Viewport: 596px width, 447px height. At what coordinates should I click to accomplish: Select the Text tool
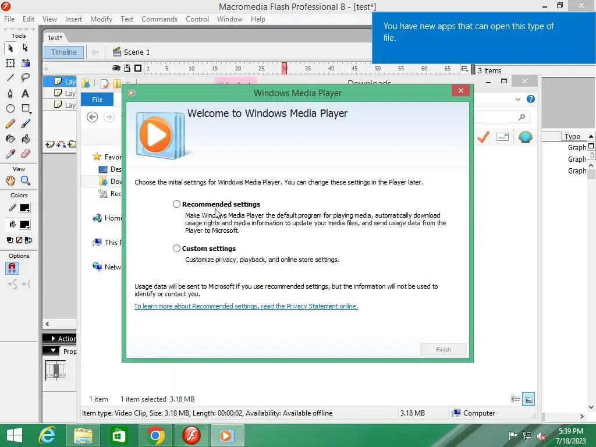click(26, 94)
